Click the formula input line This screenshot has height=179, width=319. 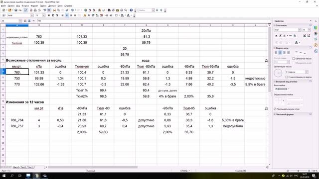click(x=154, y=21)
